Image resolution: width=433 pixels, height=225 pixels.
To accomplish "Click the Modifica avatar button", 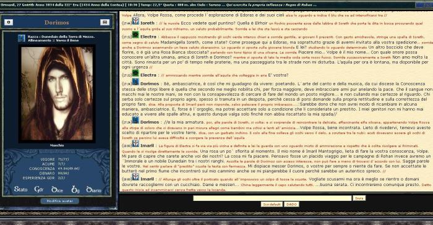I will point(59,201).
